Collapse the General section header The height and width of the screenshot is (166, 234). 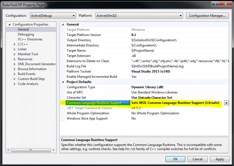[x=63, y=24]
